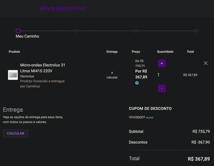Click the final Total R$ 367,89 amount
The width and height of the screenshot is (214, 166).
point(199,159)
